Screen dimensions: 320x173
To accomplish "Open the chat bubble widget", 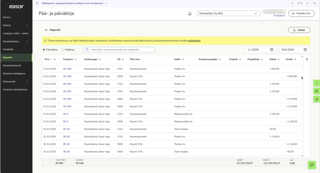I will 312,165.
